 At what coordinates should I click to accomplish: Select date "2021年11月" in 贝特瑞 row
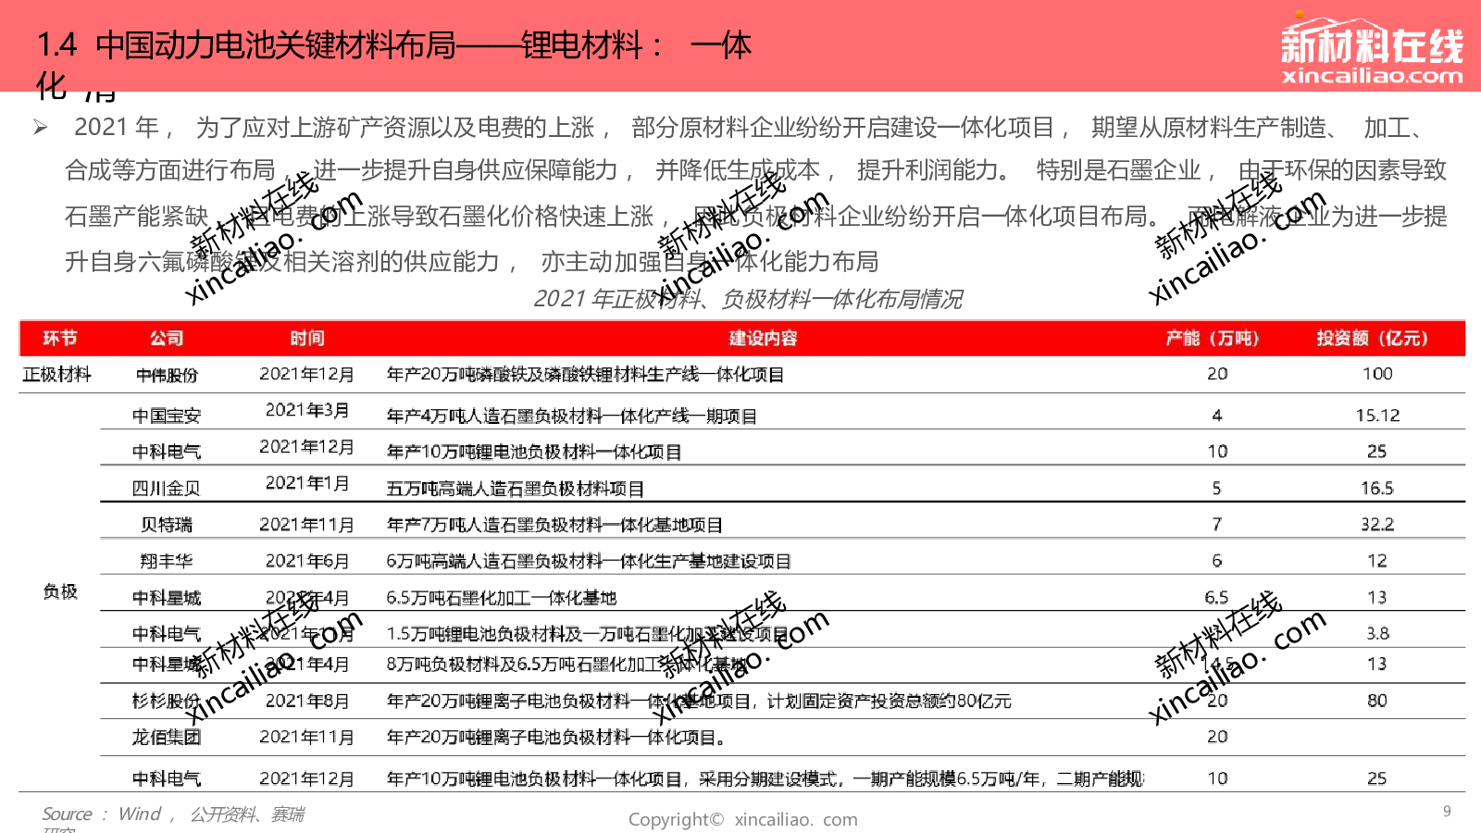(x=307, y=525)
